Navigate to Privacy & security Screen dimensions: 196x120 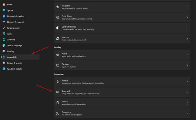15,63
